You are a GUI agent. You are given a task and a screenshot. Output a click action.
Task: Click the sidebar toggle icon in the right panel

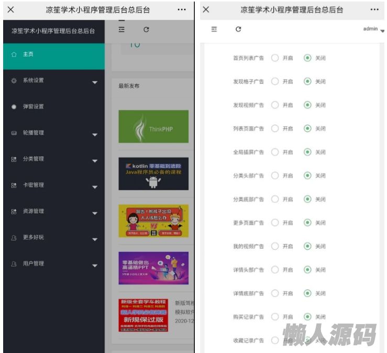[x=214, y=29]
